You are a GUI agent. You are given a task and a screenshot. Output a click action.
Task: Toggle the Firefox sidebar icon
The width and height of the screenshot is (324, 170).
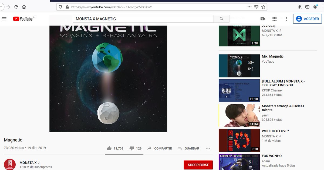[307, 7]
